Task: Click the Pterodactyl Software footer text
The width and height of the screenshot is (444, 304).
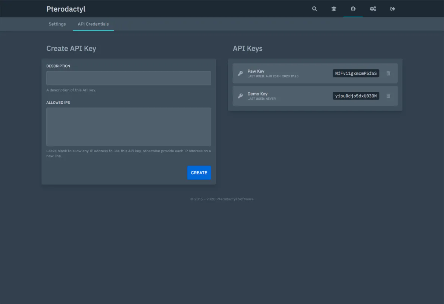Action: (235, 199)
